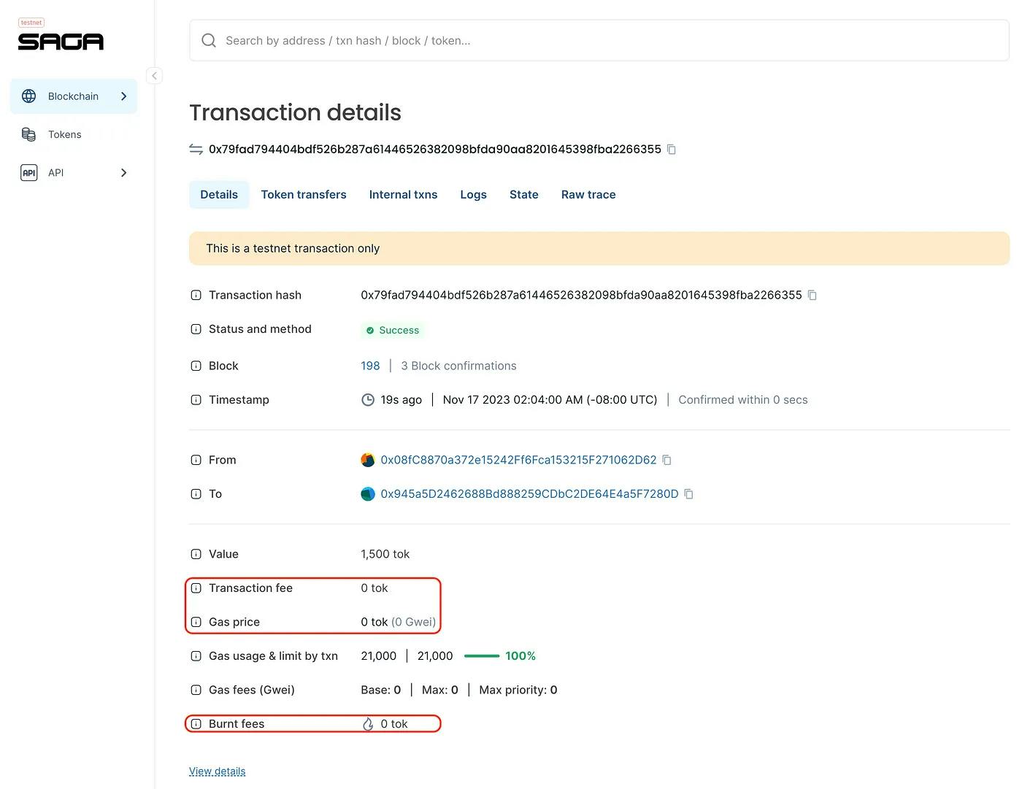Click the Blockchain globe icon
This screenshot has height=789, width=1022.
point(29,96)
